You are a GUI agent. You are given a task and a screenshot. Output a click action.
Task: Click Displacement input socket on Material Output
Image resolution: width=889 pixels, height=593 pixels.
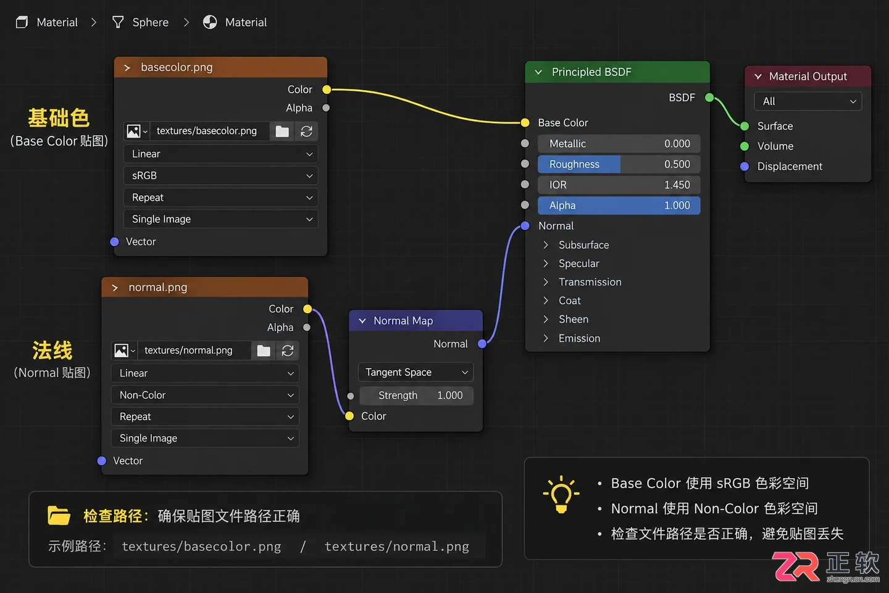[x=745, y=166]
